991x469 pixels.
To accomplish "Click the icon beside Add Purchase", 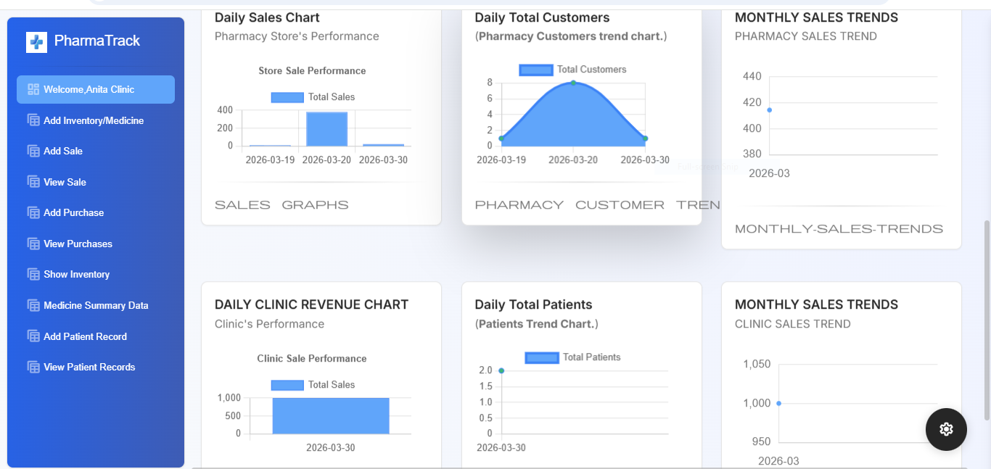I will (x=33, y=212).
